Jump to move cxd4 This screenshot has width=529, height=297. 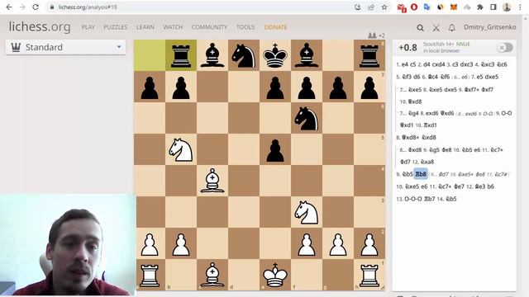click(439, 64)
